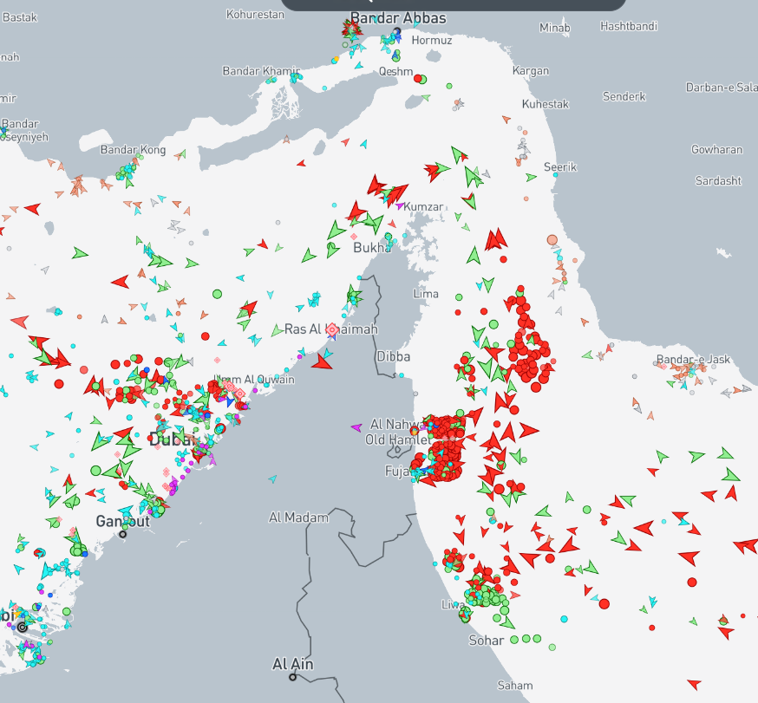The image size is (758, 703).
Task: Click the Dibba label
Action: point(393,356)
